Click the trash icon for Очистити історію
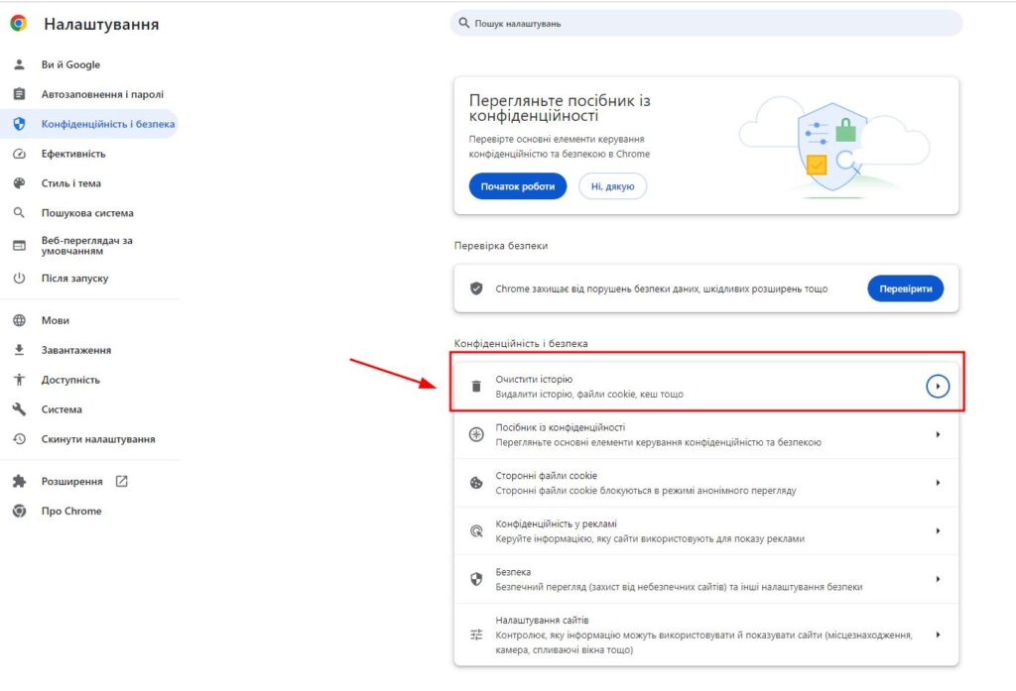1016x691 pixels. pos(476,386)
